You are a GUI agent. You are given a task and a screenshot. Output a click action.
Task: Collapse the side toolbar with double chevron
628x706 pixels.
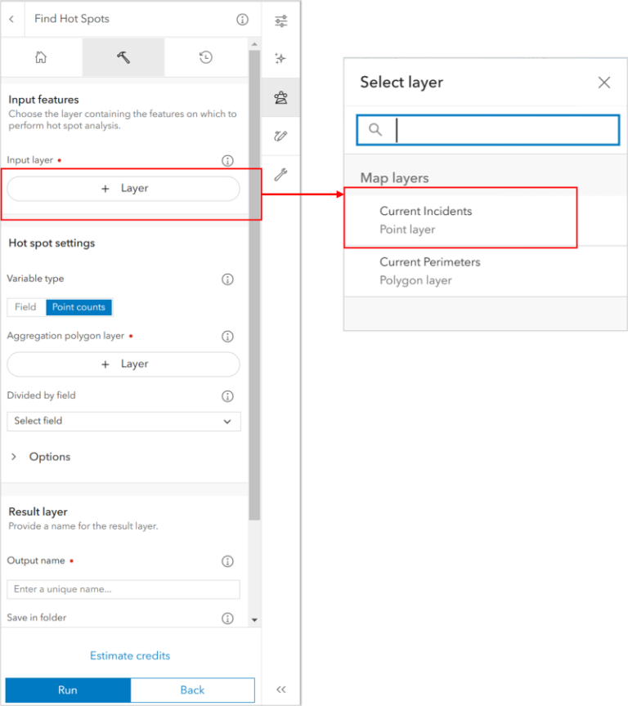click(281, 690)
